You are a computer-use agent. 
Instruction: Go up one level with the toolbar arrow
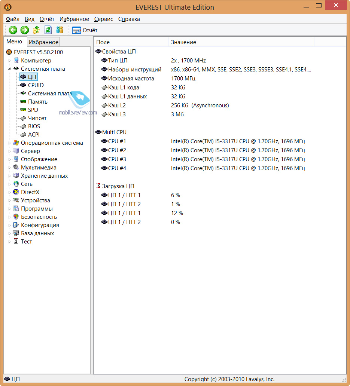36,30
